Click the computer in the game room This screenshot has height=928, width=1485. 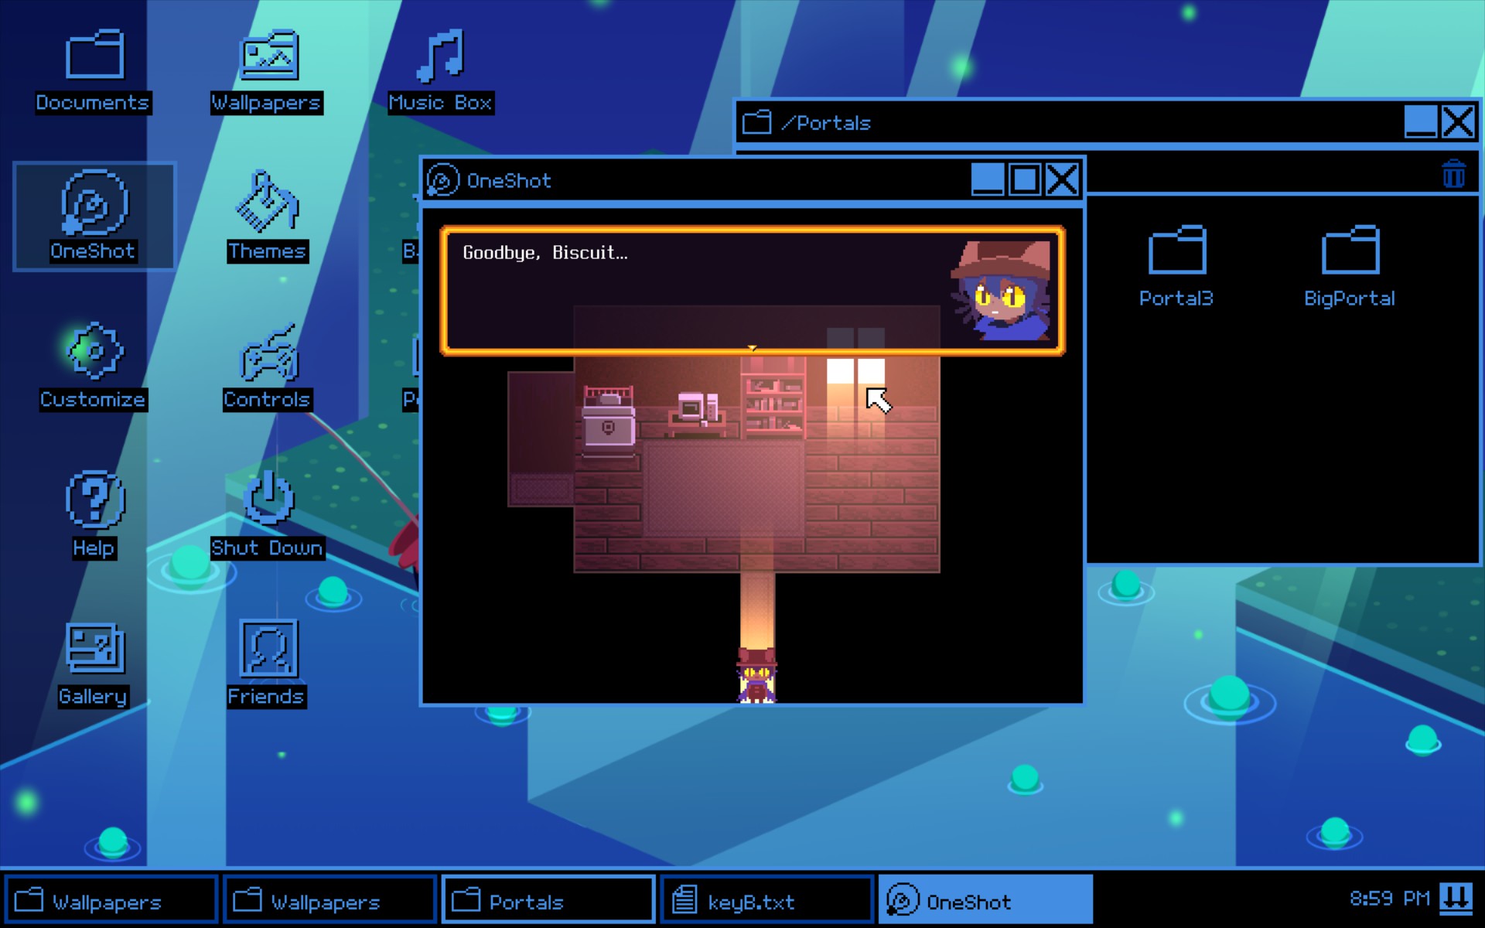pos(698,410)
